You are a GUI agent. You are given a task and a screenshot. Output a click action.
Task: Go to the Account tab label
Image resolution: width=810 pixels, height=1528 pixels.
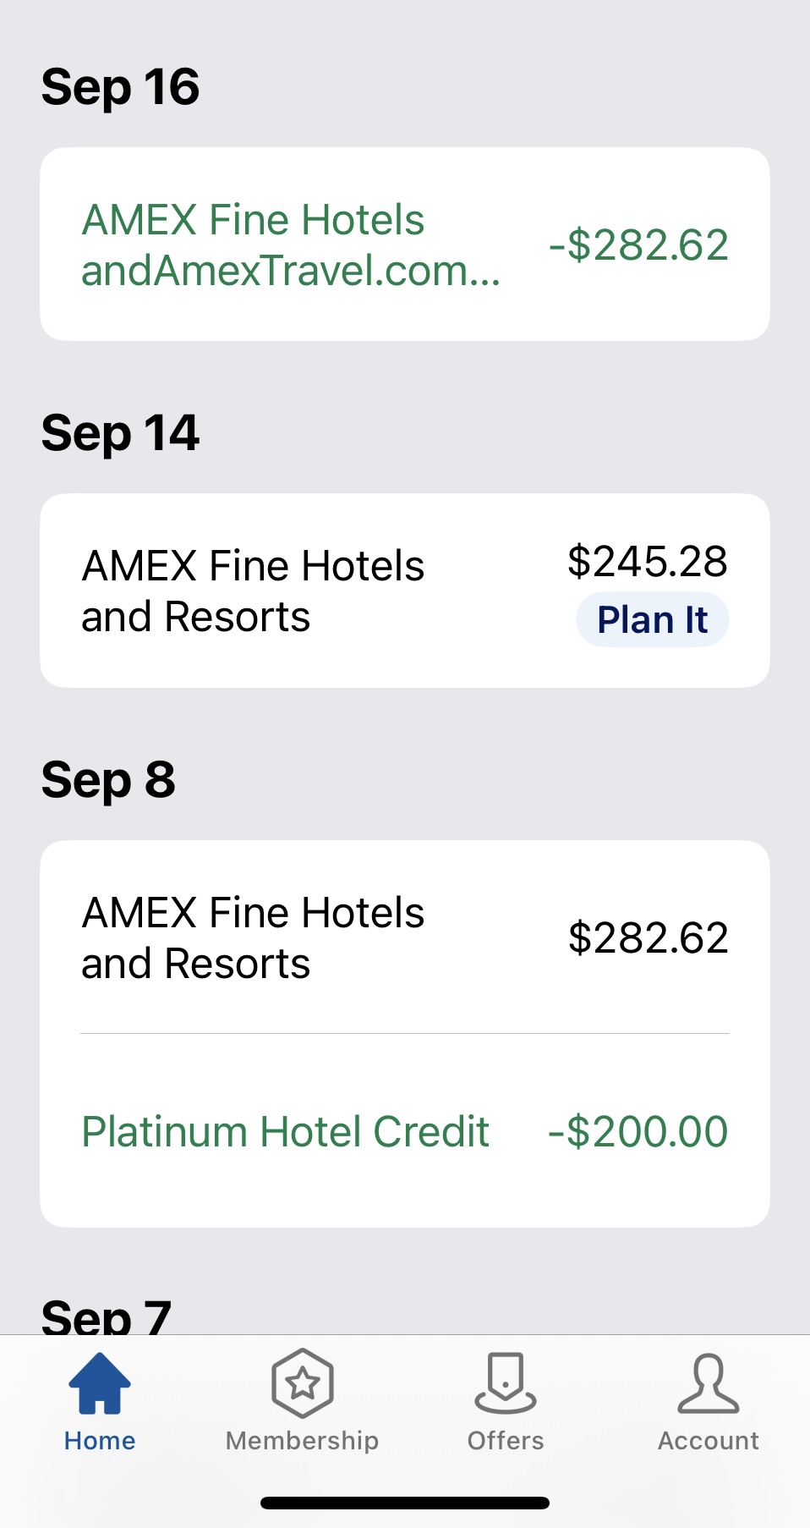[709, 1441]
